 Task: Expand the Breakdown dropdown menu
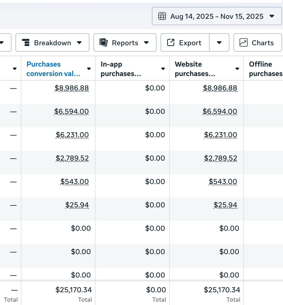pos(79,43)
